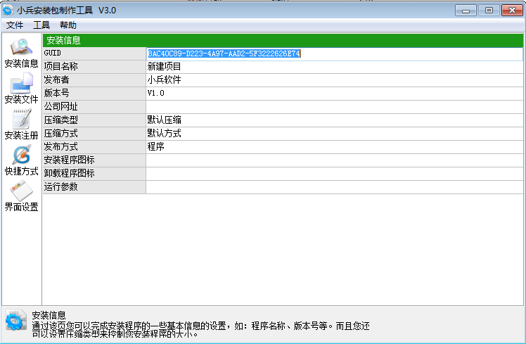
Task: Select the 安装文件 sidebar icon
Action: (x=21, y=83)
